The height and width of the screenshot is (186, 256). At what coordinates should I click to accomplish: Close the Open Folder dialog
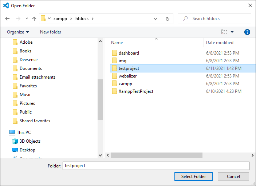(x=250, y=6)
